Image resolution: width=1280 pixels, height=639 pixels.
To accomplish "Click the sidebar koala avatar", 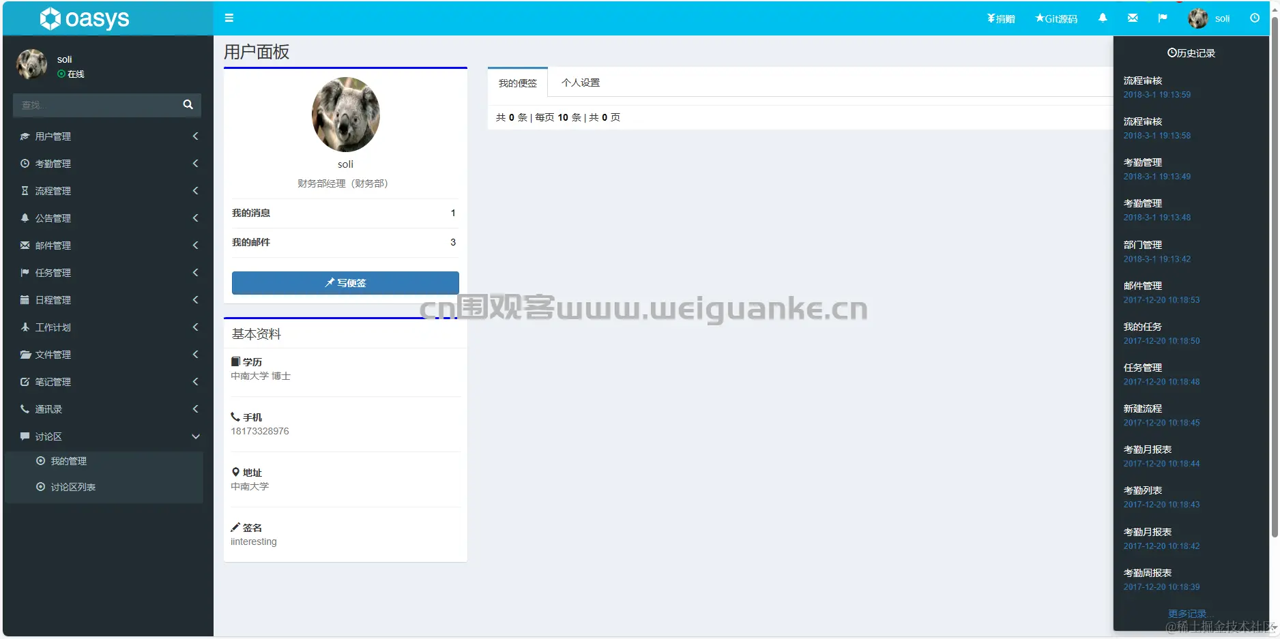I will [x=31, y=65].
